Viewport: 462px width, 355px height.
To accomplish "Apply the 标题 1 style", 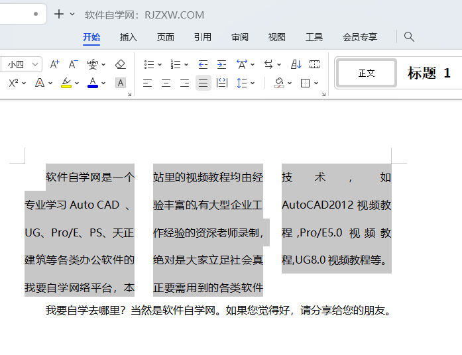I will (x=429, y=73).
